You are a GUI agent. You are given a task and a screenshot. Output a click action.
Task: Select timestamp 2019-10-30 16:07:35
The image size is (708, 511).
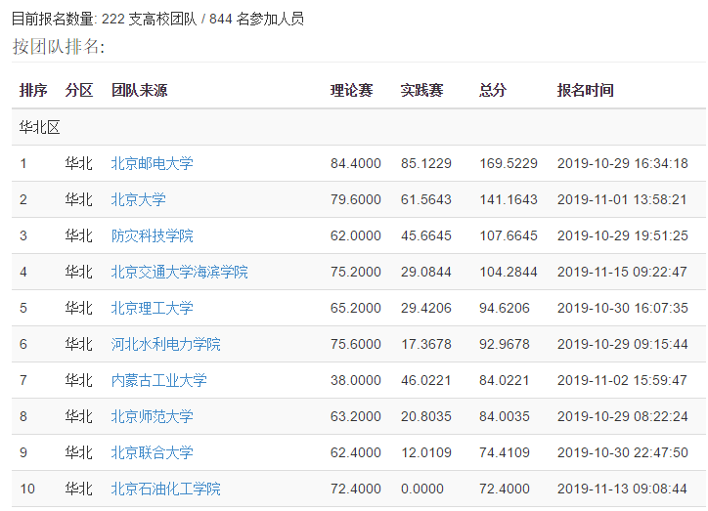[x=623, y=308]
